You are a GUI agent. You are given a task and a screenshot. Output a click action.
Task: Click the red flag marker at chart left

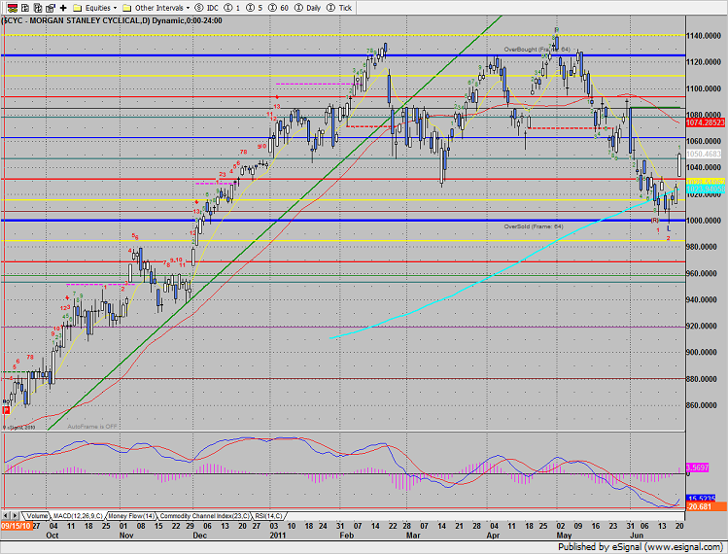(x=6, y=410)
